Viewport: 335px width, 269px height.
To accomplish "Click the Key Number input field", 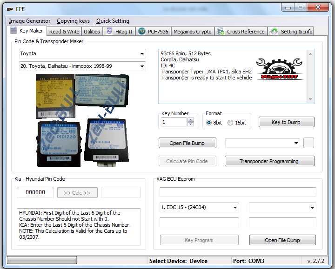I will [x=174, y=122].
